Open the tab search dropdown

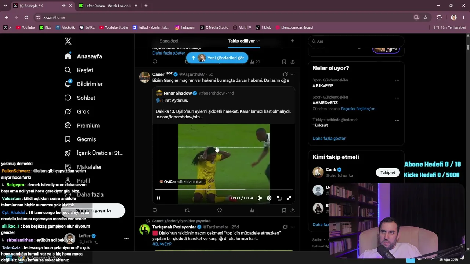coord(5,5)
